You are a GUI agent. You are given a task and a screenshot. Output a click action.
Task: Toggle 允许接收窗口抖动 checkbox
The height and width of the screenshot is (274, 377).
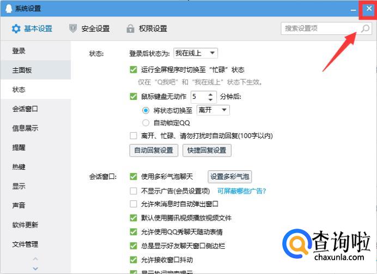[133, 260]
